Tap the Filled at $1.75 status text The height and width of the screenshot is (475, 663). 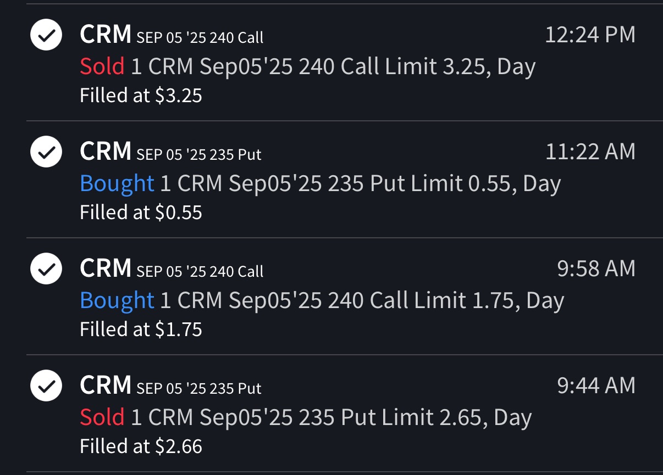pyautogui.click(x=141, y=329)
